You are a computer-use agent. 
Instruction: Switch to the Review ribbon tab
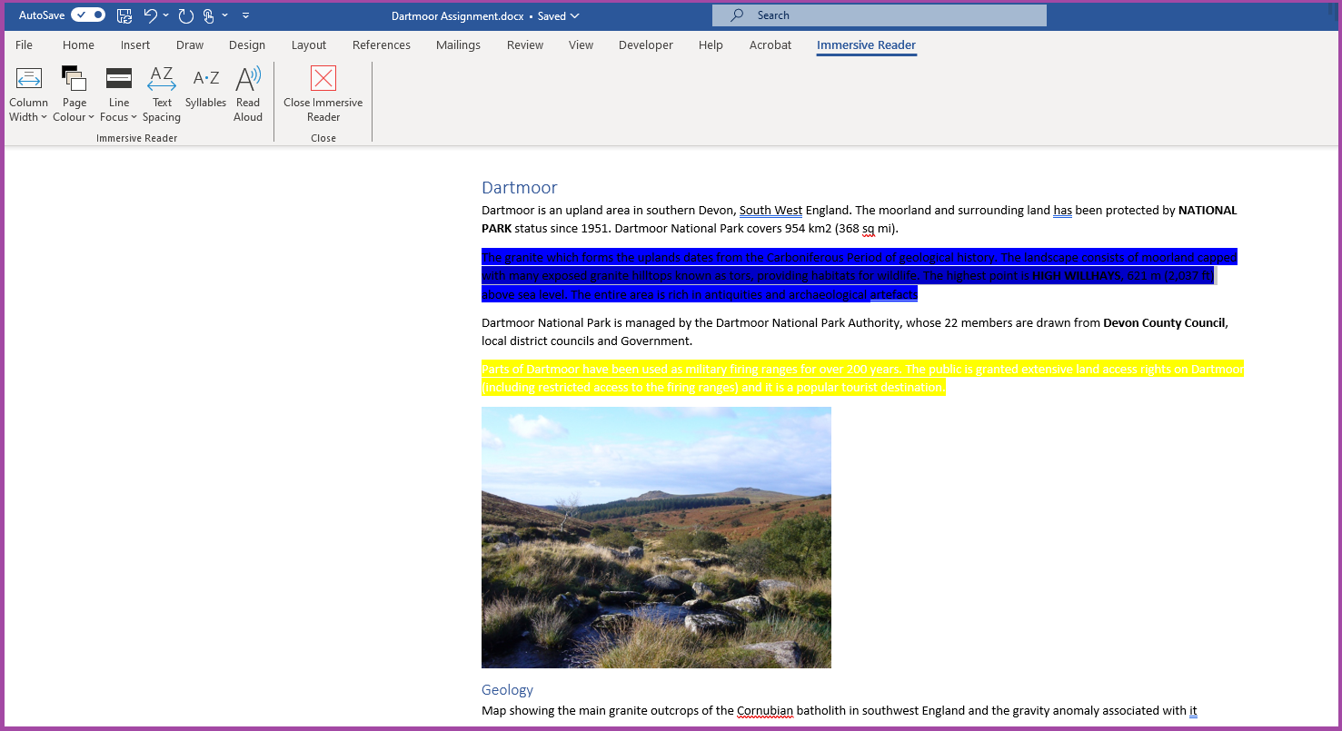point(524,44)
